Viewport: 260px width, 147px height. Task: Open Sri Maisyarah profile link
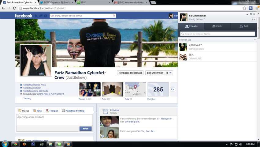[x=165, y=119]
